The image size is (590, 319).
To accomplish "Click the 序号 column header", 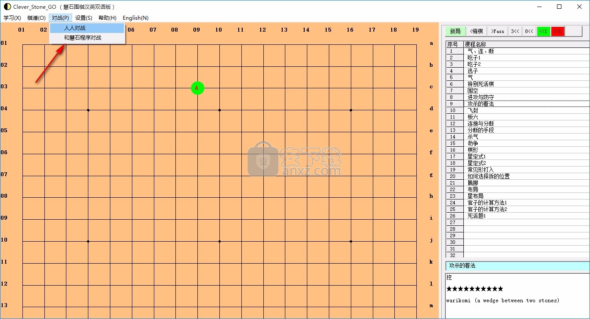I will (455, 44).
